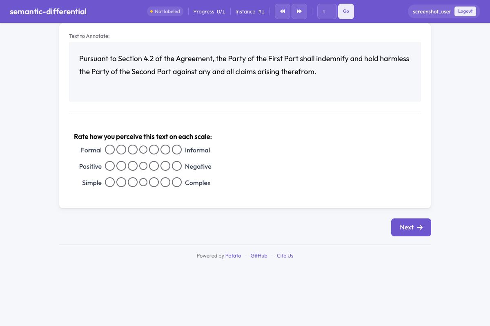Go to previous instance with rewind icon
The image size is (490, 326).
tap(283, 11)
